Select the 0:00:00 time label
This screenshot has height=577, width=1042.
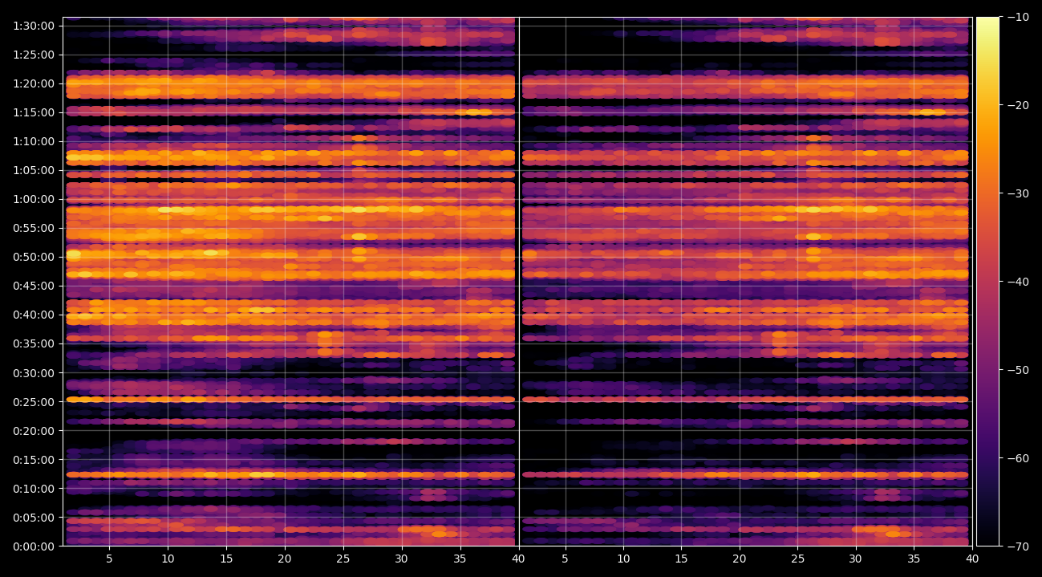click(x=34, y=546)
